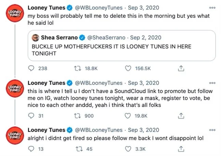
Task: Reply to the 'didnt get fired' tweet
Action: coord(31,148)
